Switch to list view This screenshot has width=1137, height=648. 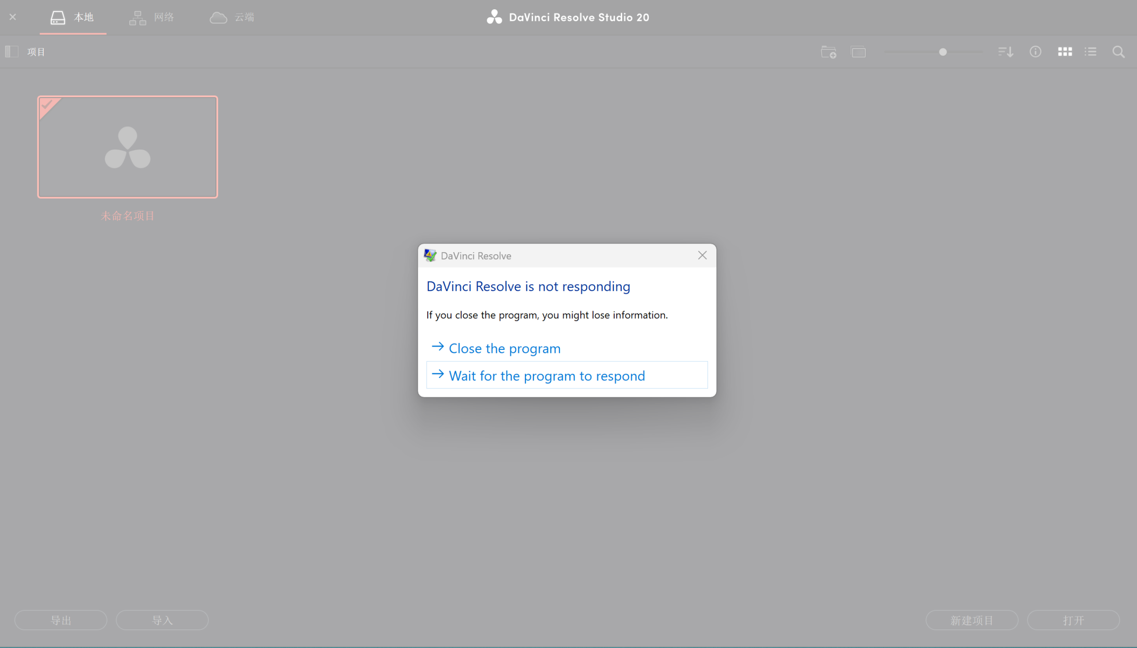1090,51
